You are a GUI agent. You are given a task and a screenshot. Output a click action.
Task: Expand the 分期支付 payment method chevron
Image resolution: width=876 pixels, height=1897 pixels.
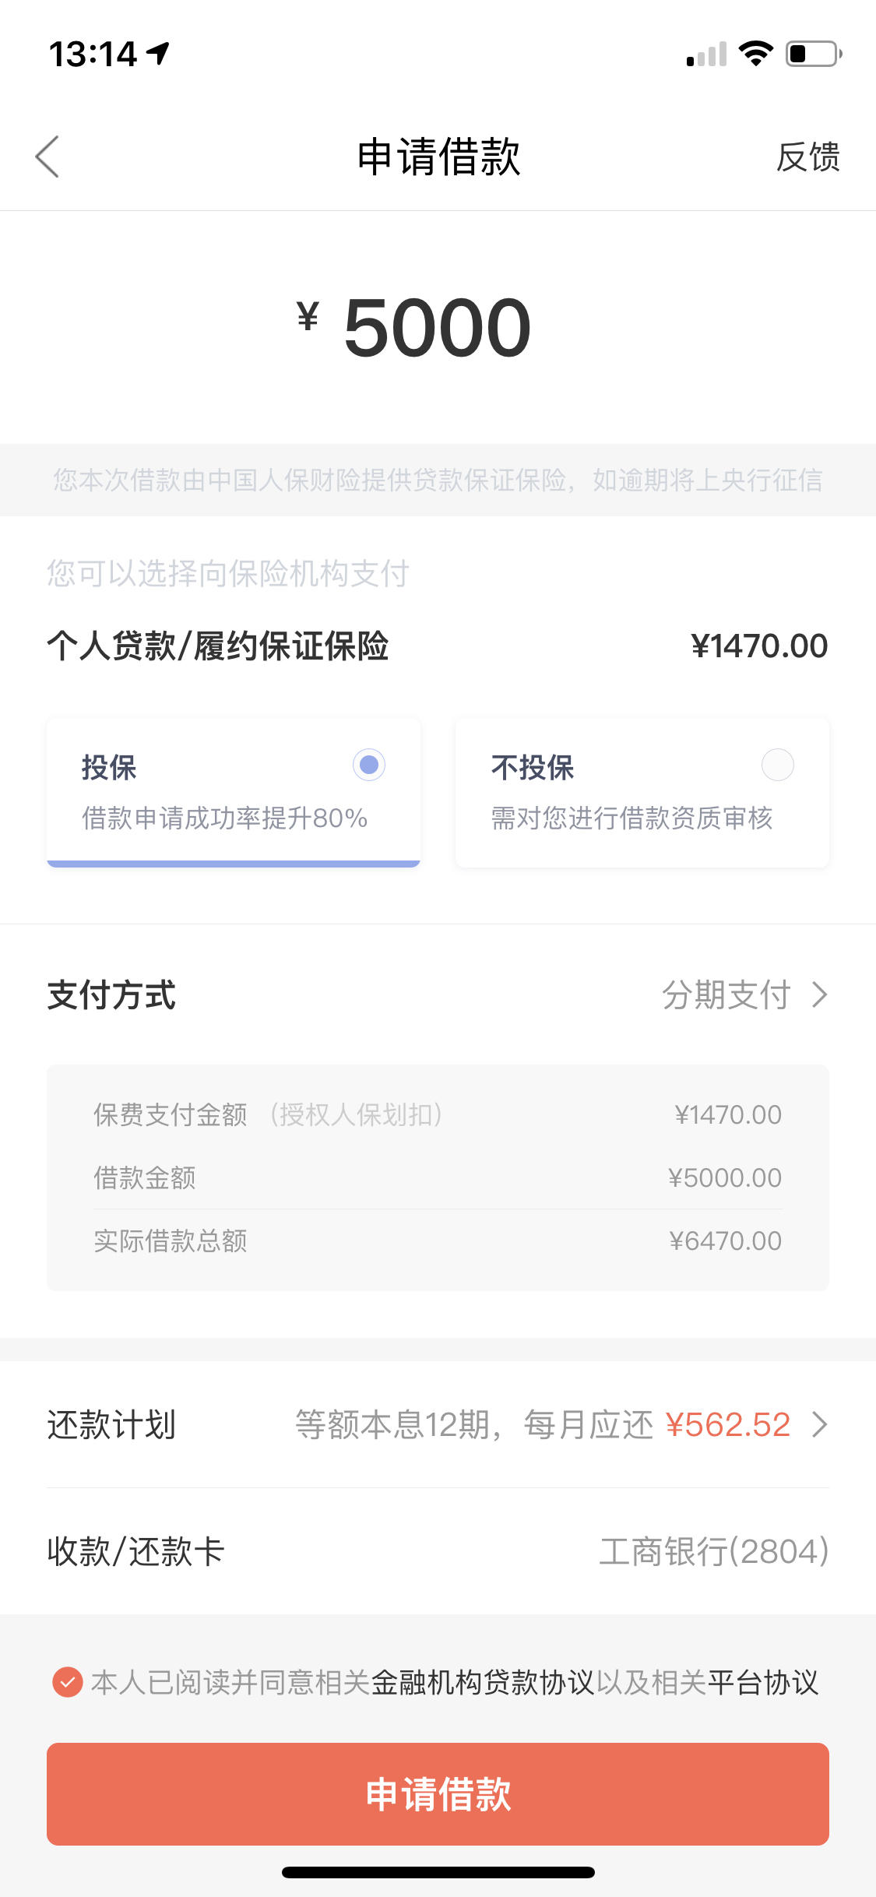tap(819, 994)
